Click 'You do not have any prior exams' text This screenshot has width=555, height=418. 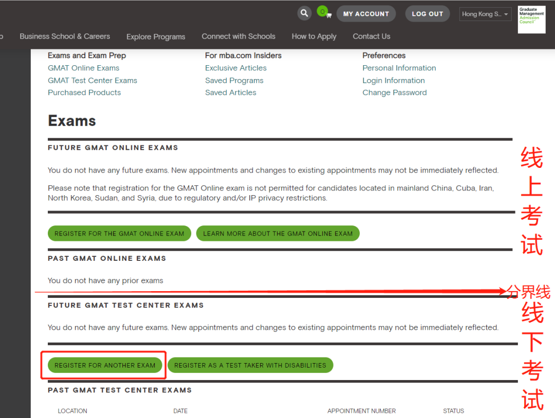click(x=105, y=280)
